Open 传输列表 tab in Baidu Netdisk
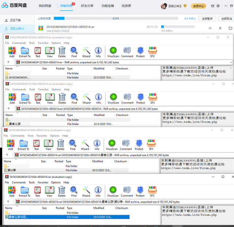The width and height of the screenshot is (234, 227). coord(66,6)
